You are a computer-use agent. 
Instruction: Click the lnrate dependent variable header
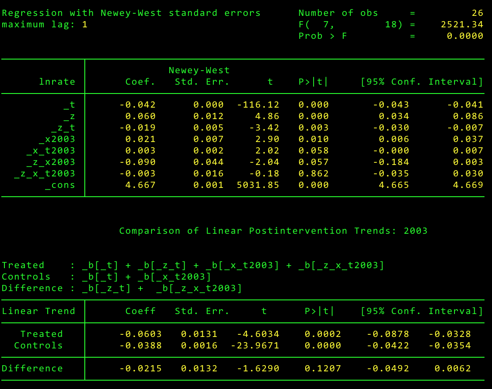click(57, 82)
